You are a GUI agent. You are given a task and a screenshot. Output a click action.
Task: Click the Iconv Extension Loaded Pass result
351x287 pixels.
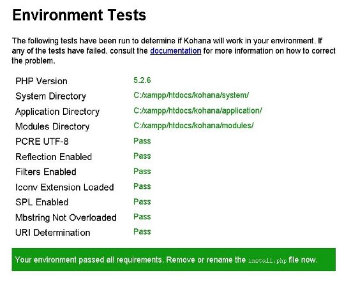coord(142,186)
